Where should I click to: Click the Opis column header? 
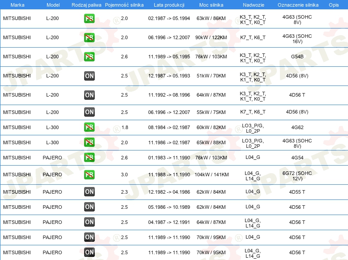click(x=334, y=5)
